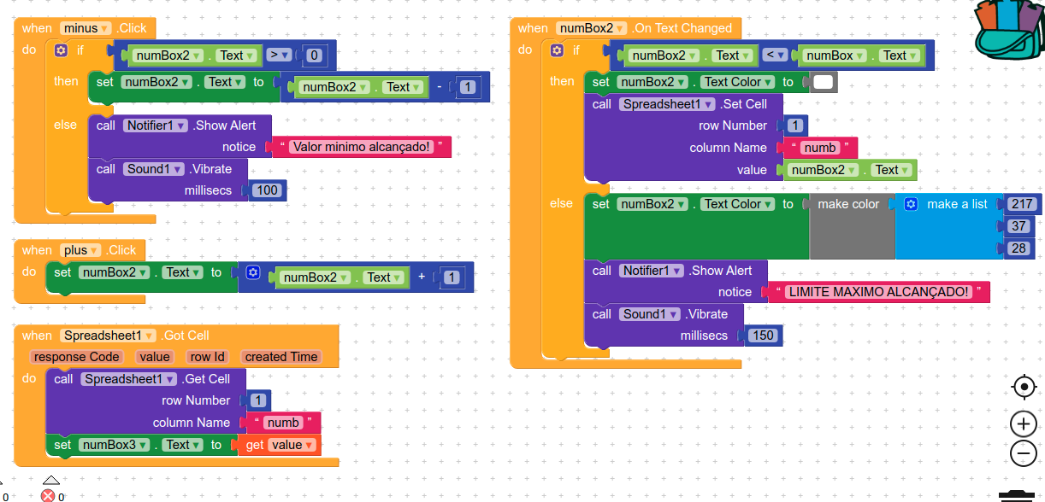Open mutator gear on plus addition block
Screen dimensions: 1045x502
tap(252, 272)
